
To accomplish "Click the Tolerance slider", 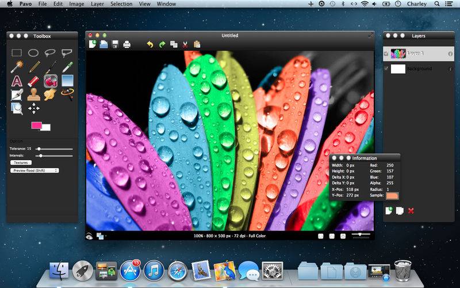I will [x=54, y=149].
